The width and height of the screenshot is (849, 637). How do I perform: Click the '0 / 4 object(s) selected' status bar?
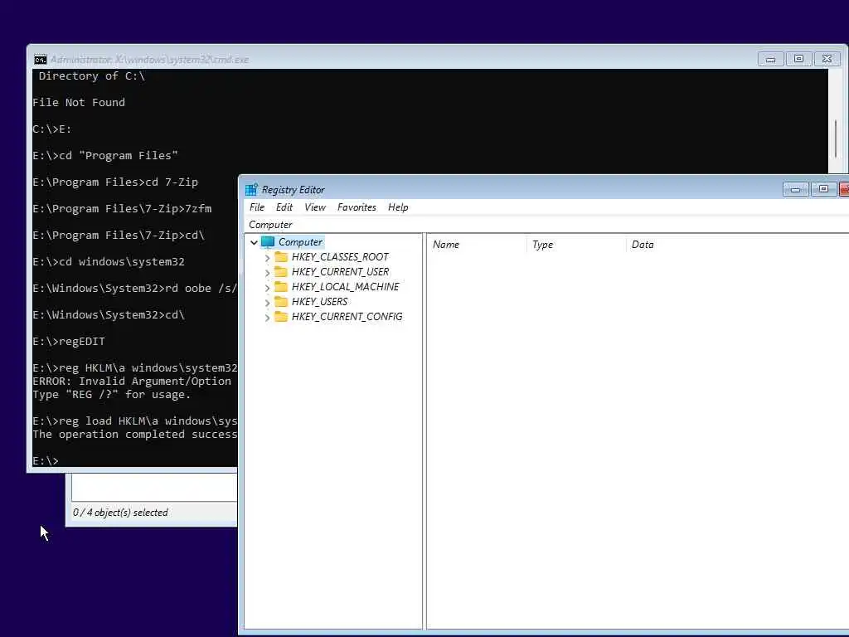point(120,513)
